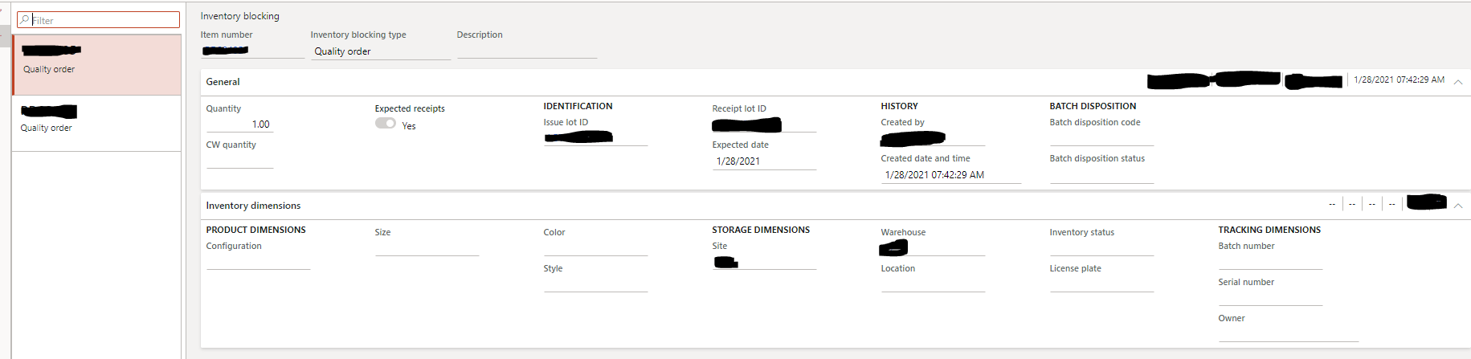Toggle the Expected receipts switch
1471x359 pixels.
(x=386, y=124)
